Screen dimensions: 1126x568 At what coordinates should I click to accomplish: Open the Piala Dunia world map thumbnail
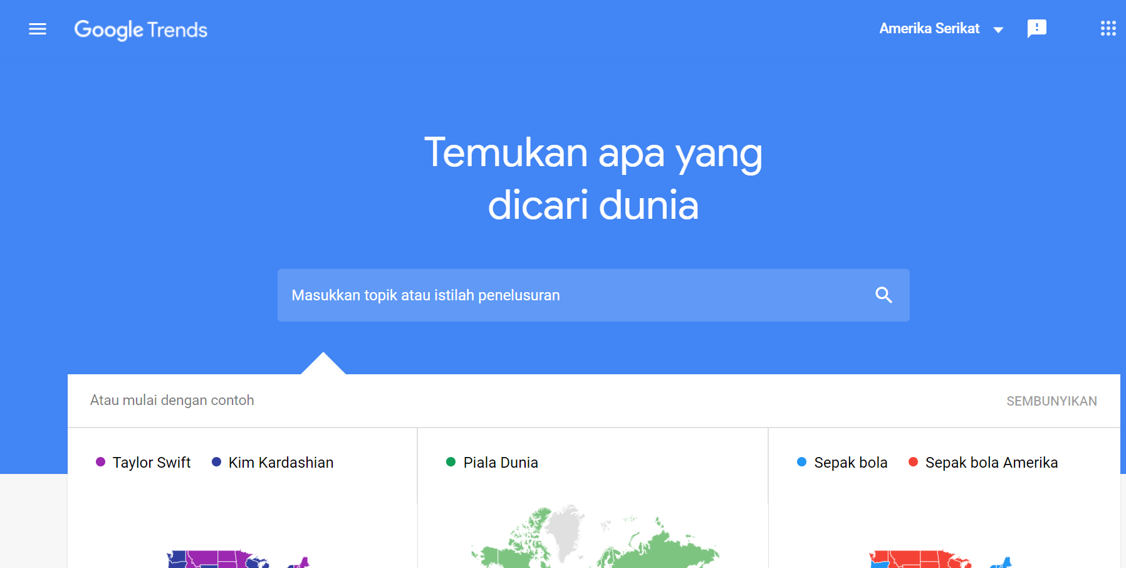(594, 537)
